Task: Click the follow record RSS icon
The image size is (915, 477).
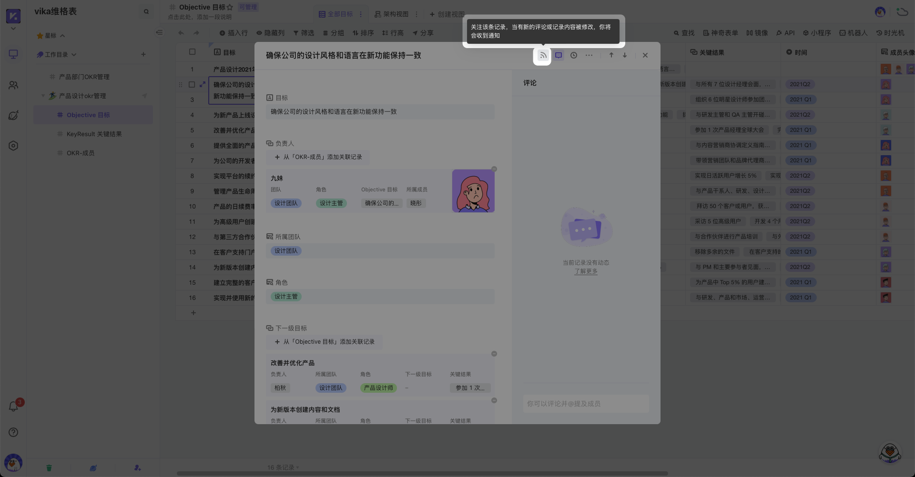Action: (x=543, y=55)
